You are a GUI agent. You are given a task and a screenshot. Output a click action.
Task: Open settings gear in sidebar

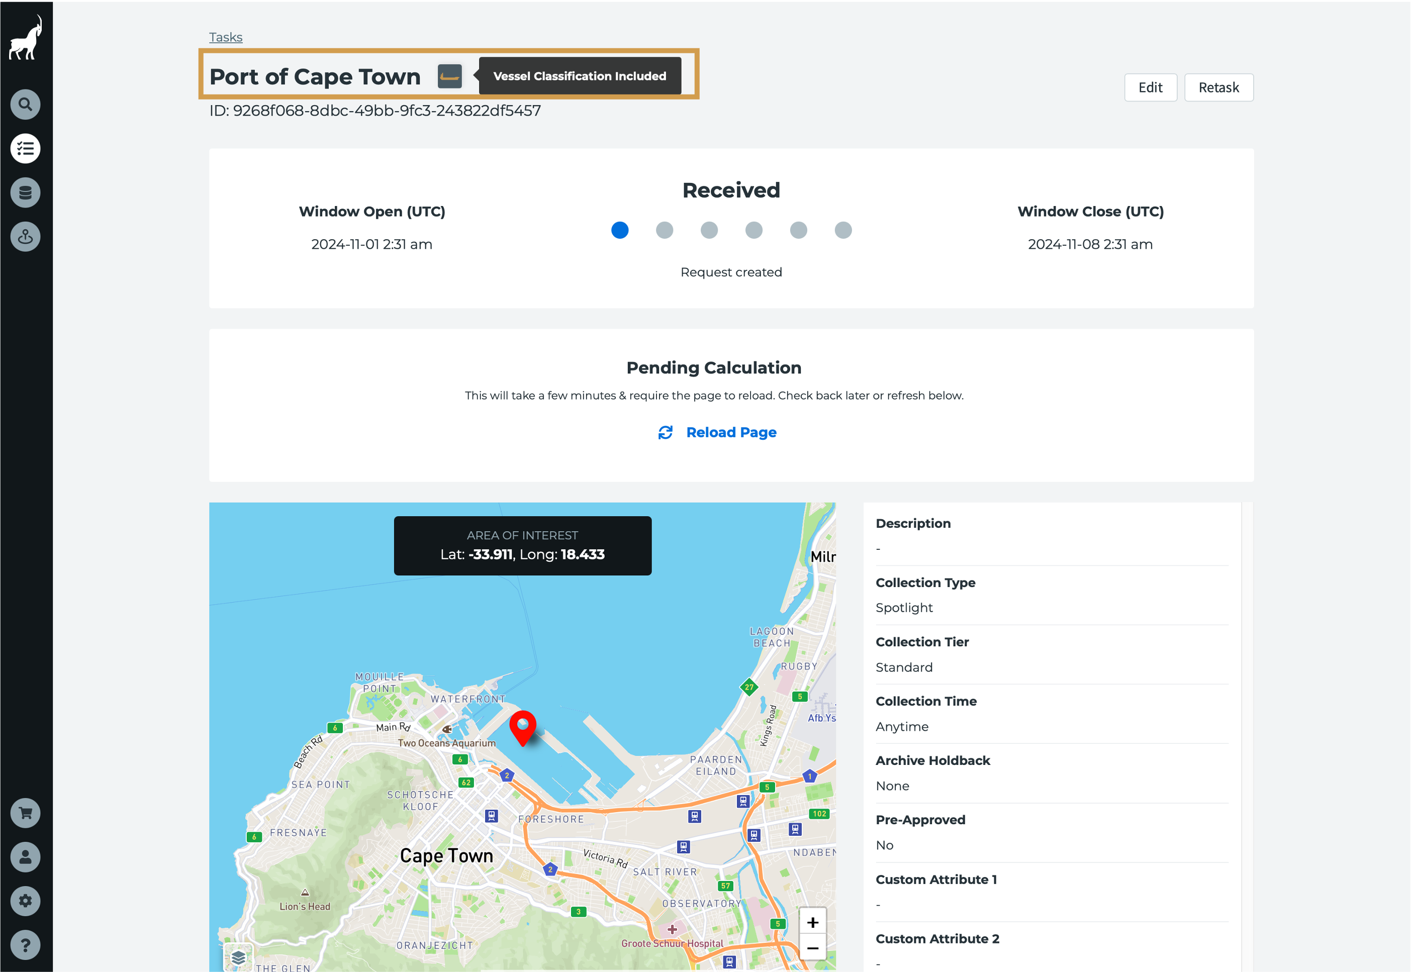point(25,901)
